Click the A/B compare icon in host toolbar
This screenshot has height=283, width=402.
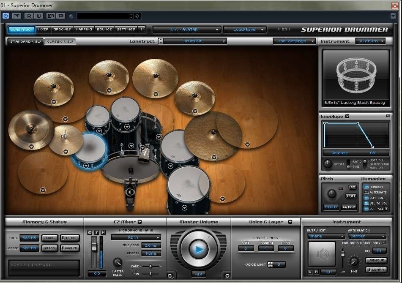tap(51, 16)
